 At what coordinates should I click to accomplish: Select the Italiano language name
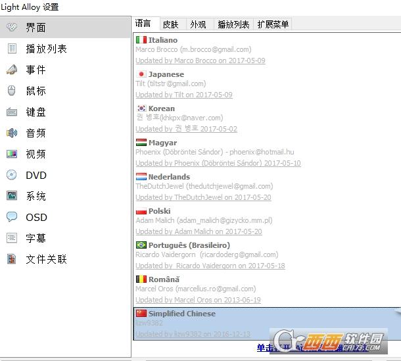coord(163,40)
